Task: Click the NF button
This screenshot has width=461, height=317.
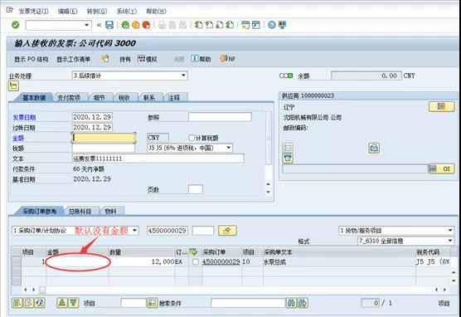Action: pyautogui.click(x=228, y=59)
